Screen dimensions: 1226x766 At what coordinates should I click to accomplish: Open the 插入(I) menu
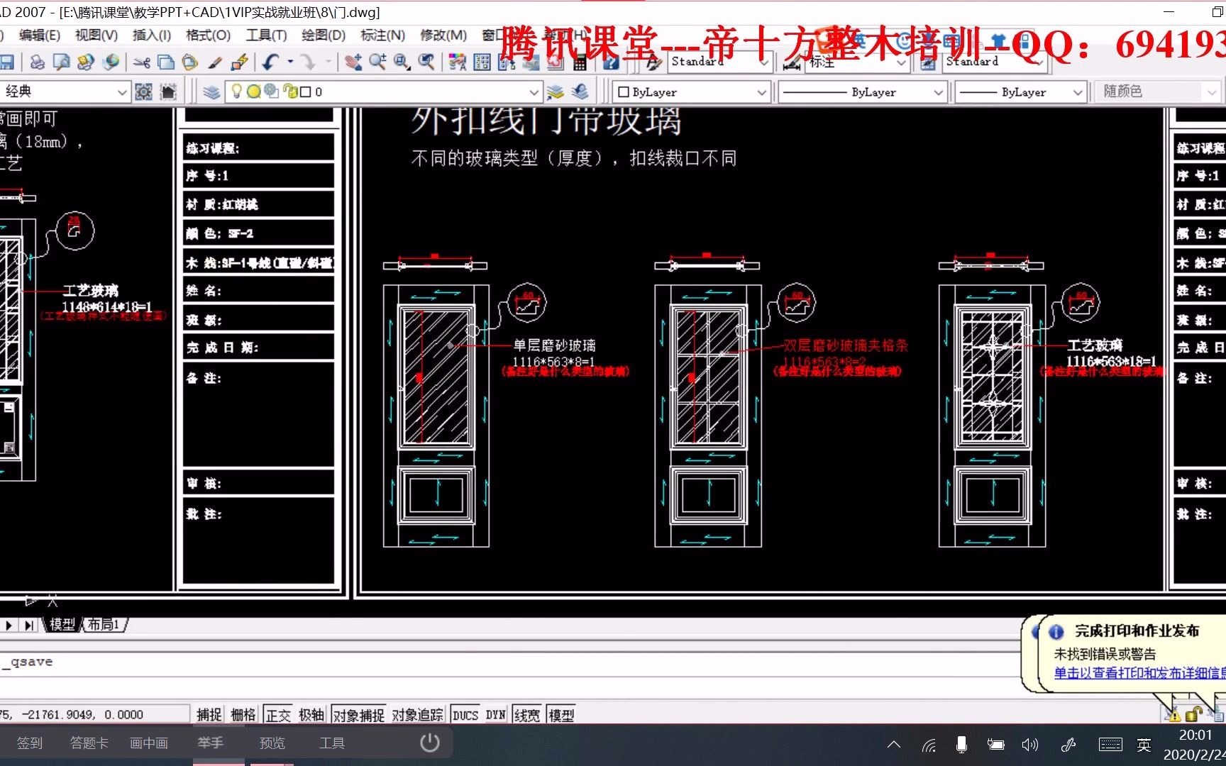[152, 35]
